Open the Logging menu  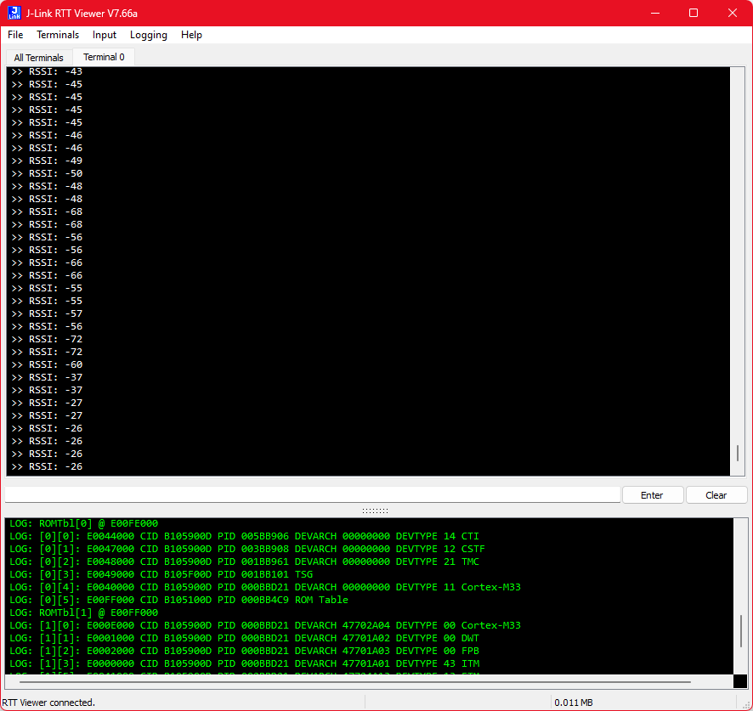pos(149,35)
